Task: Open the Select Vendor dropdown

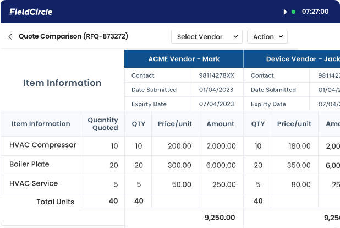Action: tap(207, 37)
